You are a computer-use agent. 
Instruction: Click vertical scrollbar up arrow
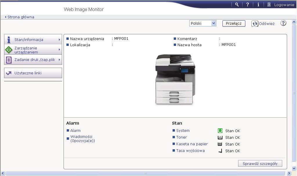point(294,22)
